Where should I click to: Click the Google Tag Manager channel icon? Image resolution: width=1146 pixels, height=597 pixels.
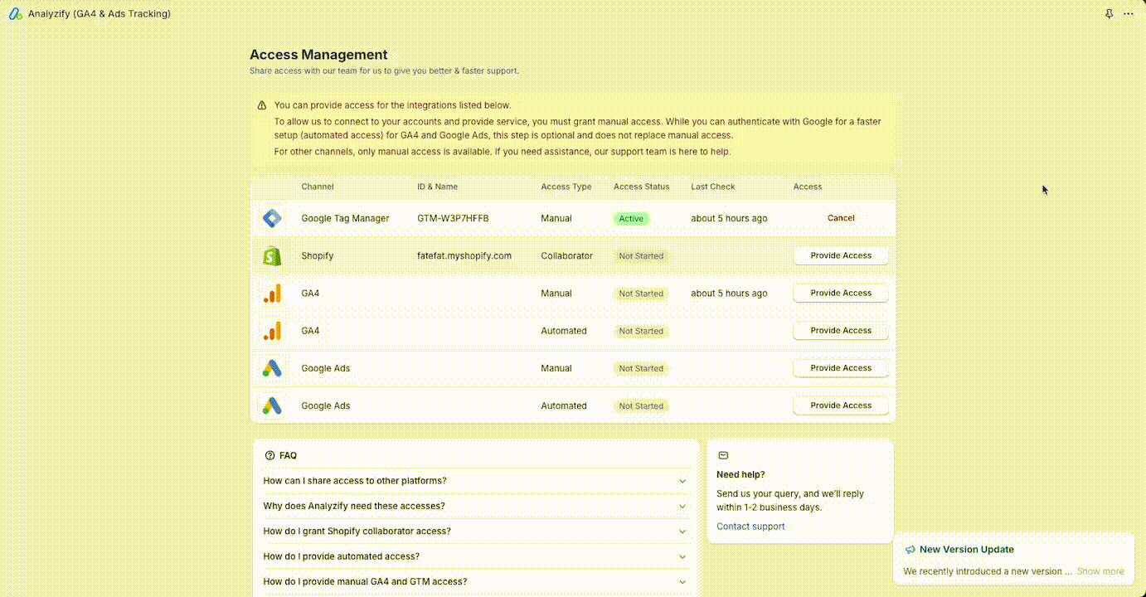coord(272,218)
